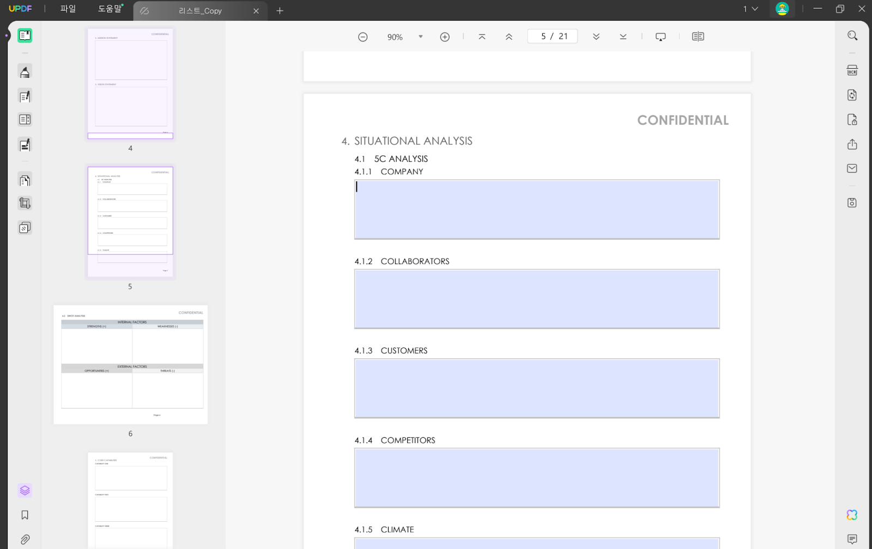Screen dimensions: 872x549
Task: Open the user account avatar
Action: (x=782, y=9)
